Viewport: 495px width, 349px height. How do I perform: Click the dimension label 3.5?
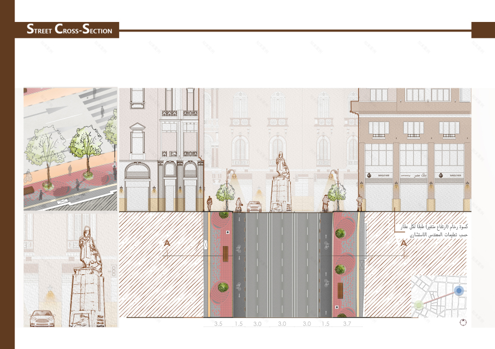(x=218, y=324)
